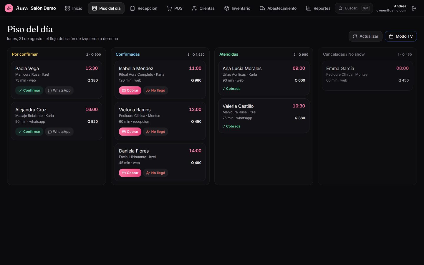Enable Modo TV

coord(401,36)
